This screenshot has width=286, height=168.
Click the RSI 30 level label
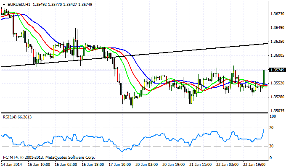(x=271, y=146)
